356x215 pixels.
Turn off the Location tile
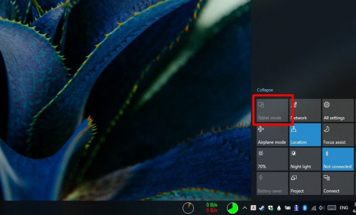click(305, 134)
